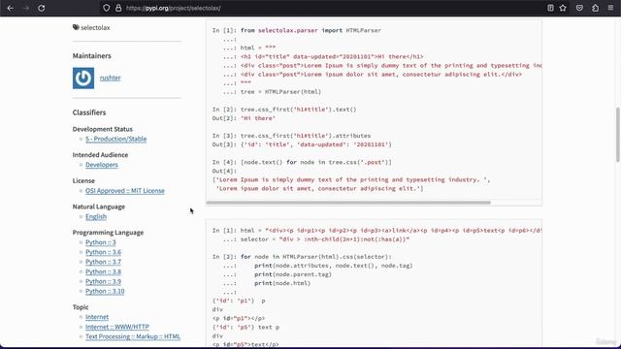The width and height of the screenshot is (621, 349).
Task: View site security via padlock icon
Action: pyautogui.click(x=118, y=8)
